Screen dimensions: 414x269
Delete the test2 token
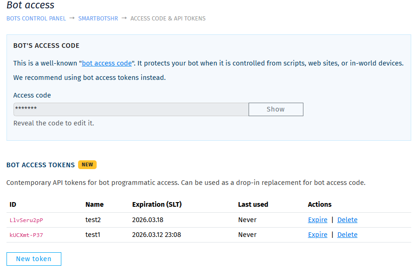pos(347,220)
